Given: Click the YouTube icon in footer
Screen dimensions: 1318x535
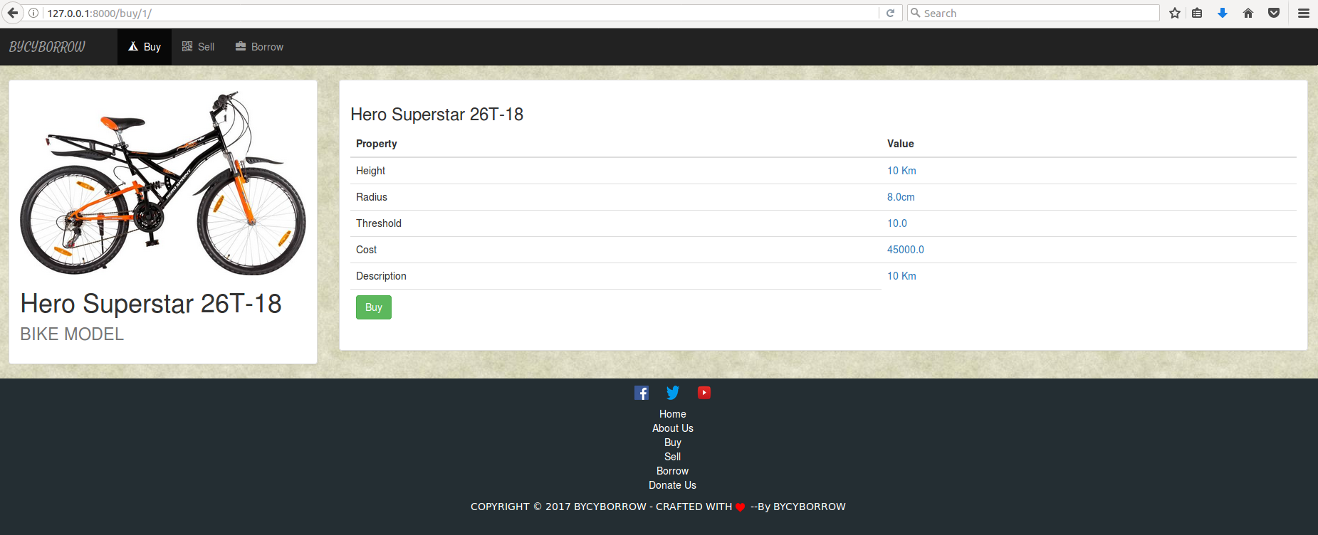Looking at the screenshot, I should click(x=704, y=393).
